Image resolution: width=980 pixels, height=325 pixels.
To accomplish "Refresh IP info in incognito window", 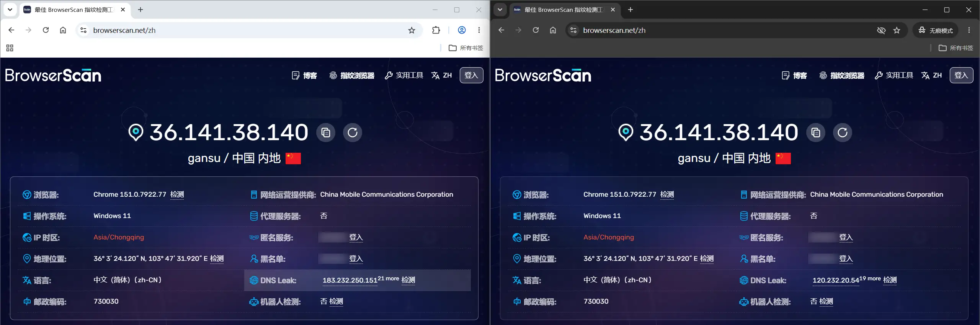I will coord(843,133).
